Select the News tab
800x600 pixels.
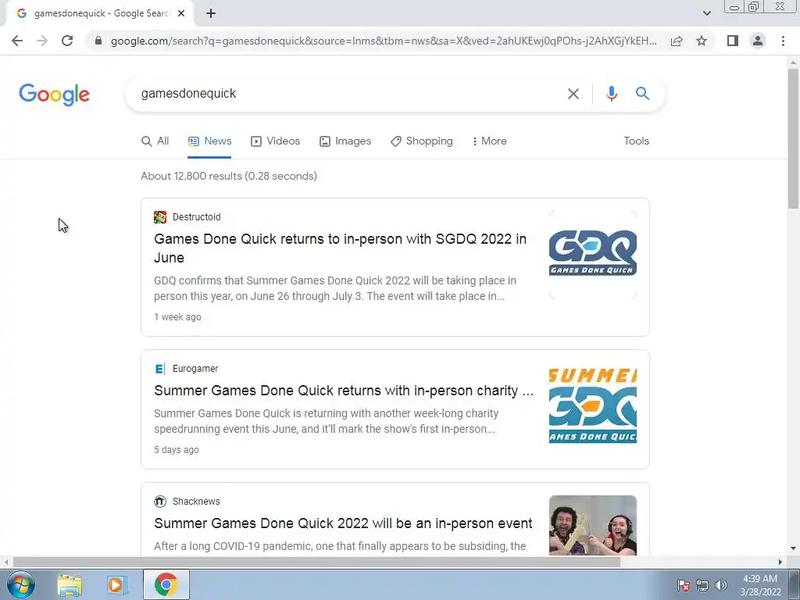pyautogui.click(x=209, y=141)
